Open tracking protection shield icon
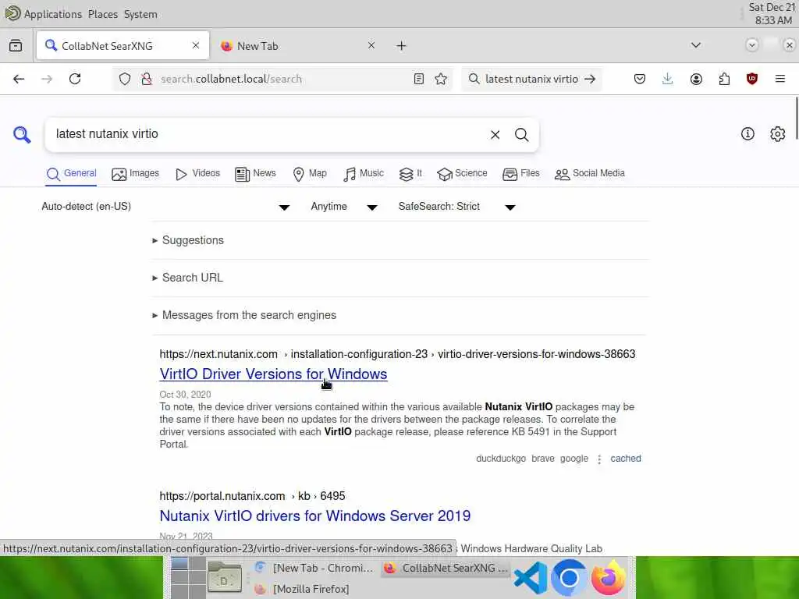The width and height of the screenshot is (799, 599). [x=125, y=79]
